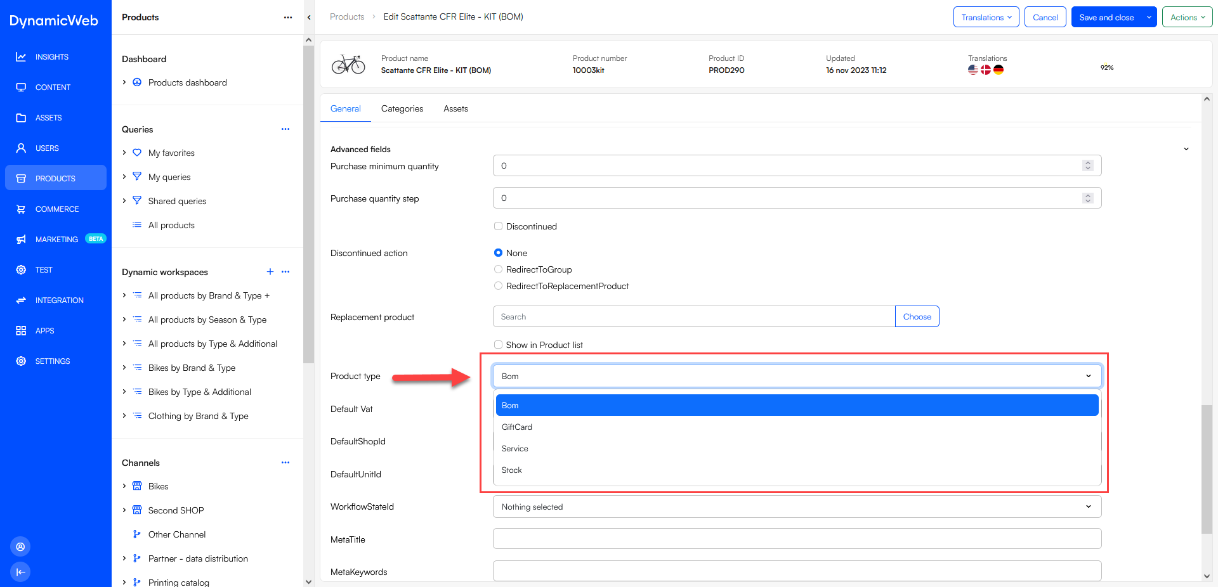Expand My queries node
This screenshot has width=1218, height=587.
124,177
